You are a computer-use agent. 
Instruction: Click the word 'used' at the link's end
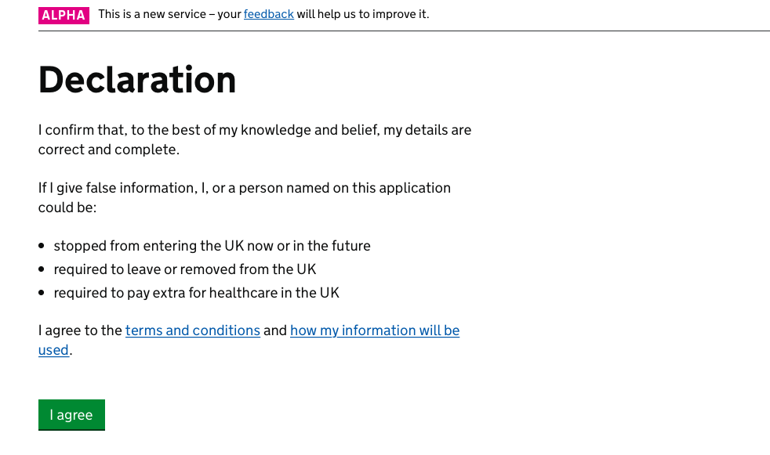point(53,350)
